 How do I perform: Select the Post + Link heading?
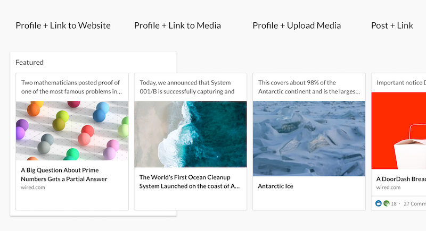tap(392, 25)
